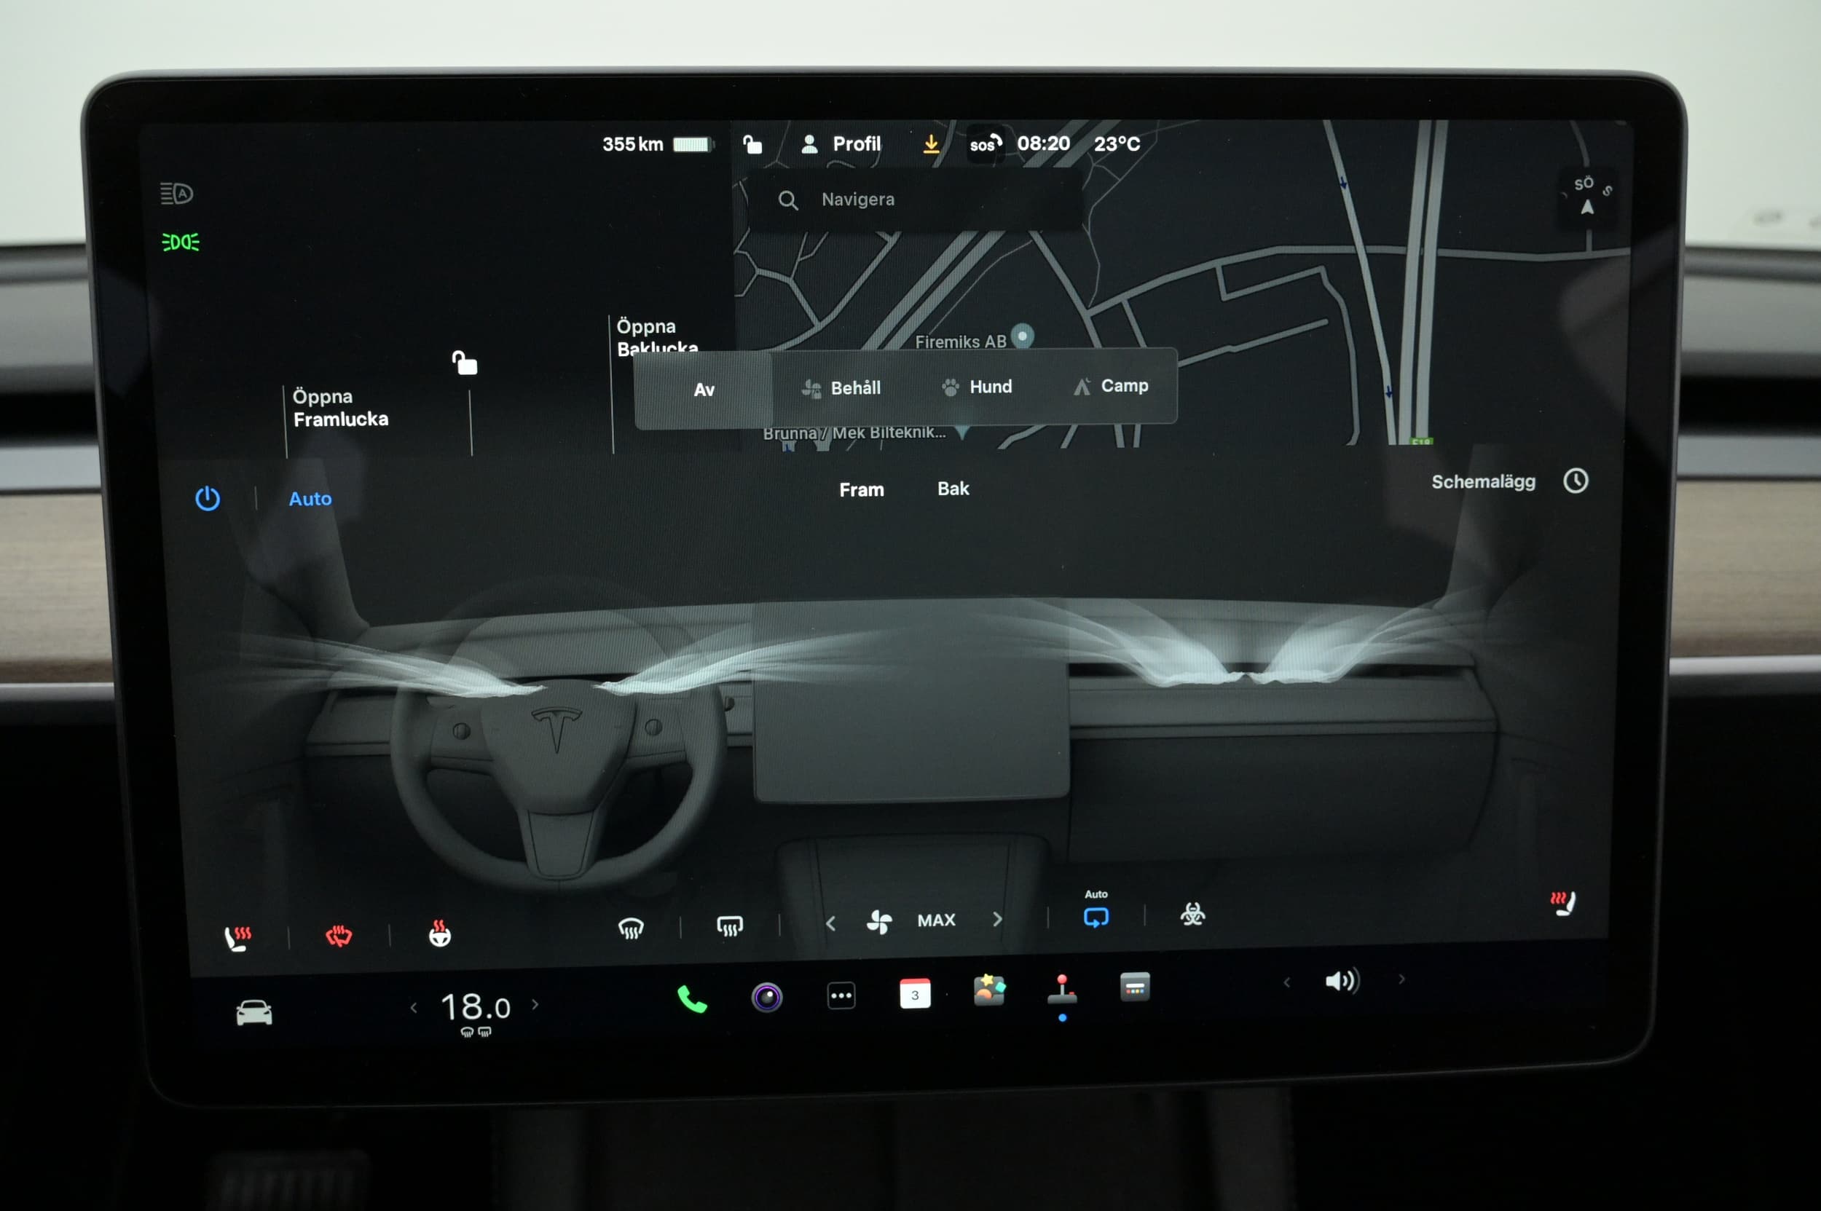Viewport: 1821px width, 1211px height.
Task: Tap Öppna Baklucka to open trunk
Action: 658,336
